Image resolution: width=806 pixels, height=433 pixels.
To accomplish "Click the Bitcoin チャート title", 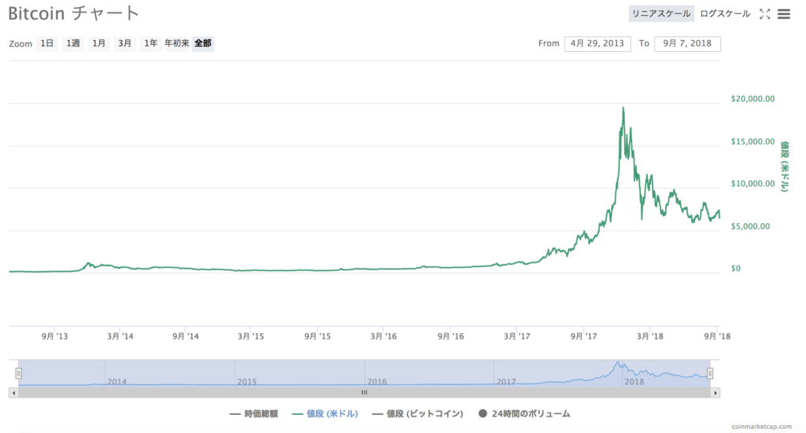I will [73, 13].
